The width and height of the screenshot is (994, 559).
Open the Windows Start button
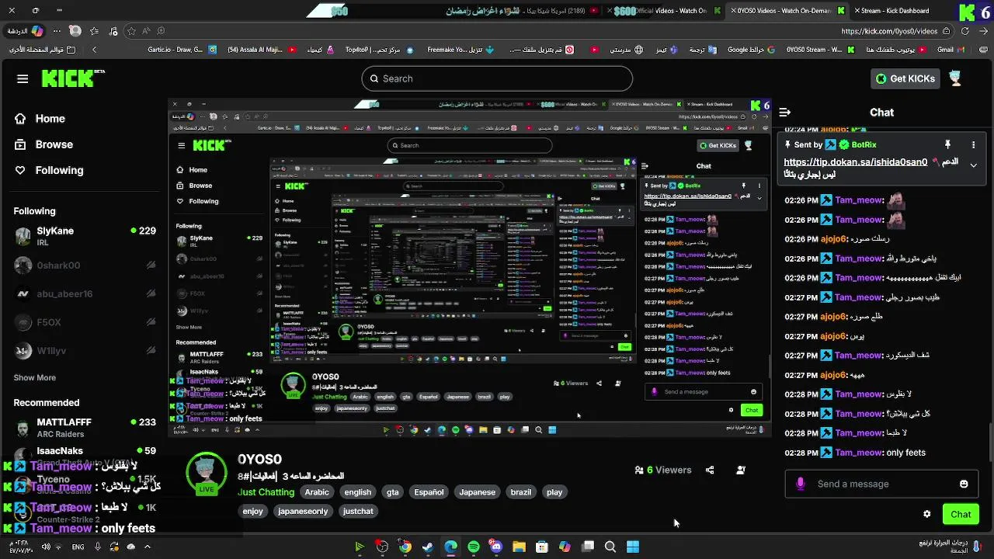(633, 547)
